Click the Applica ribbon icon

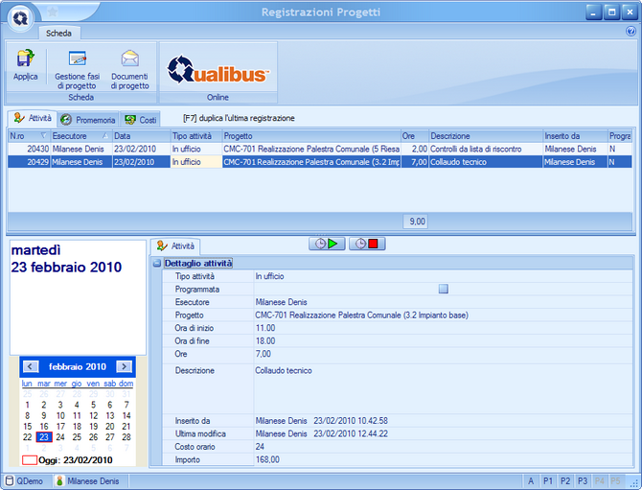26,65
